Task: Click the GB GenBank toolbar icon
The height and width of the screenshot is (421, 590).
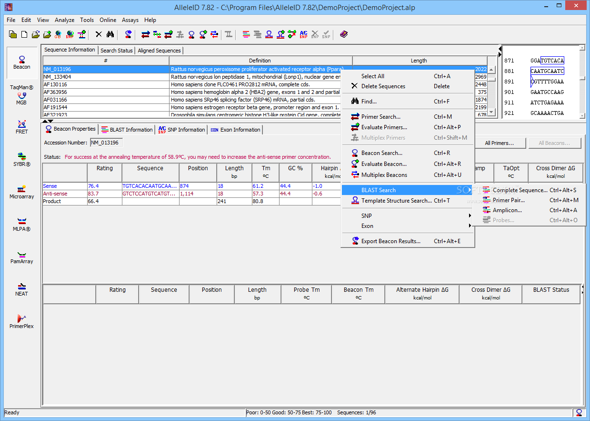Action: pos(59,34)
